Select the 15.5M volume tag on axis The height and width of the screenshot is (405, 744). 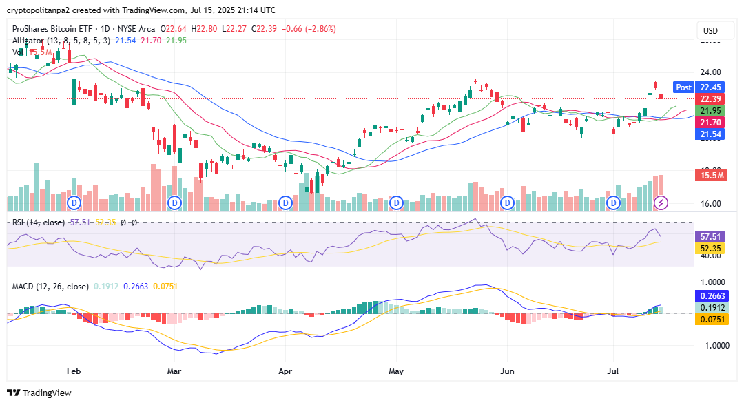(x=711, y=176)
